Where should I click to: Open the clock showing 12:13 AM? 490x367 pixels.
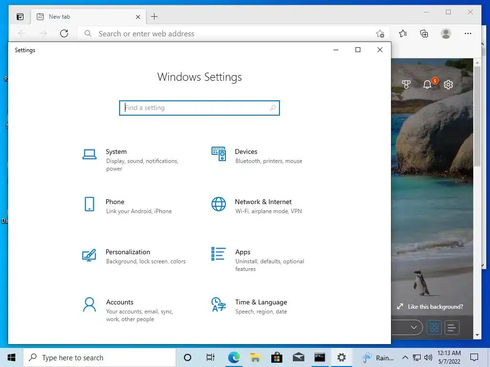click(449, 357)
